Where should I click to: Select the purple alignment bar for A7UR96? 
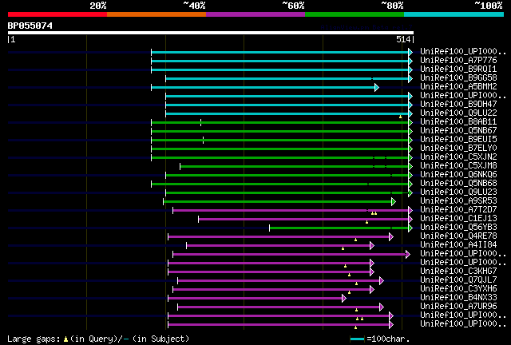[280, 307]
